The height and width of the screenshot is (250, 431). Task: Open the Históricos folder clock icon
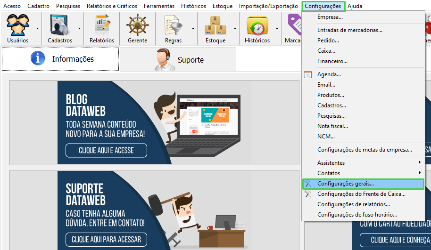point(257,25)
